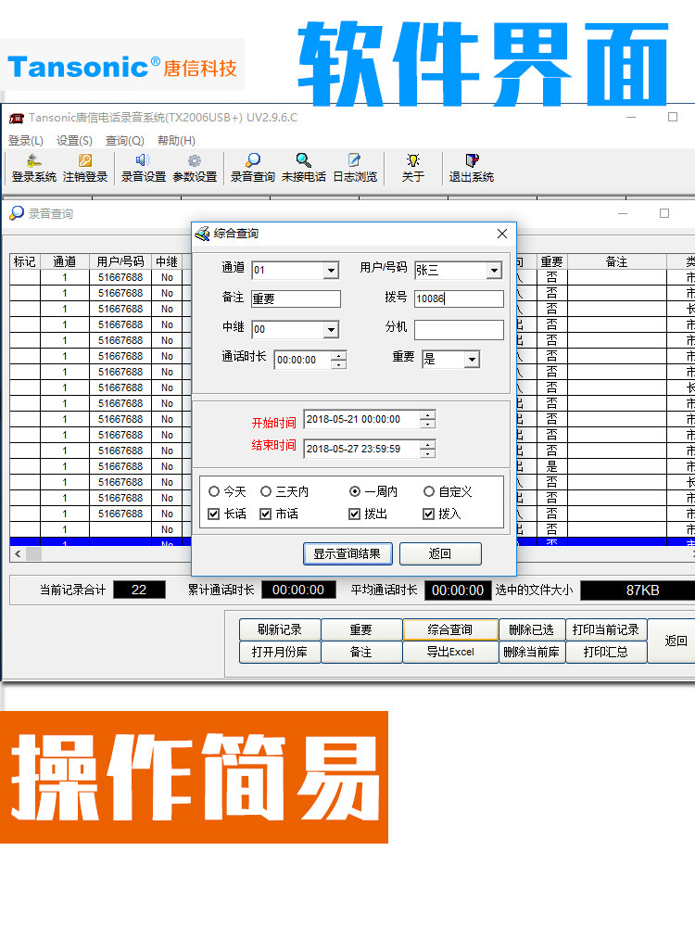
Task: Expand the 中继 dropdown
Action: 332,329
